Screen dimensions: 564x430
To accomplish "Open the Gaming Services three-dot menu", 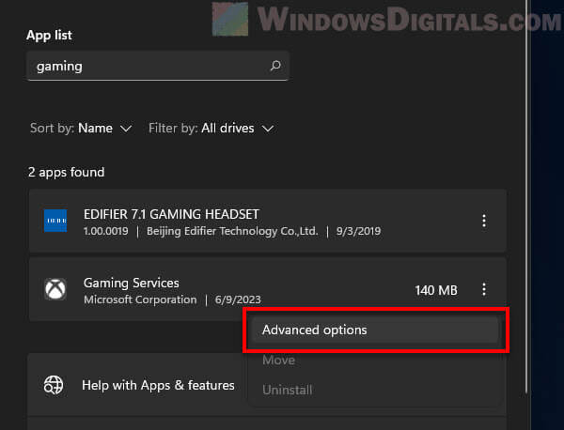I will coord(484,289).
